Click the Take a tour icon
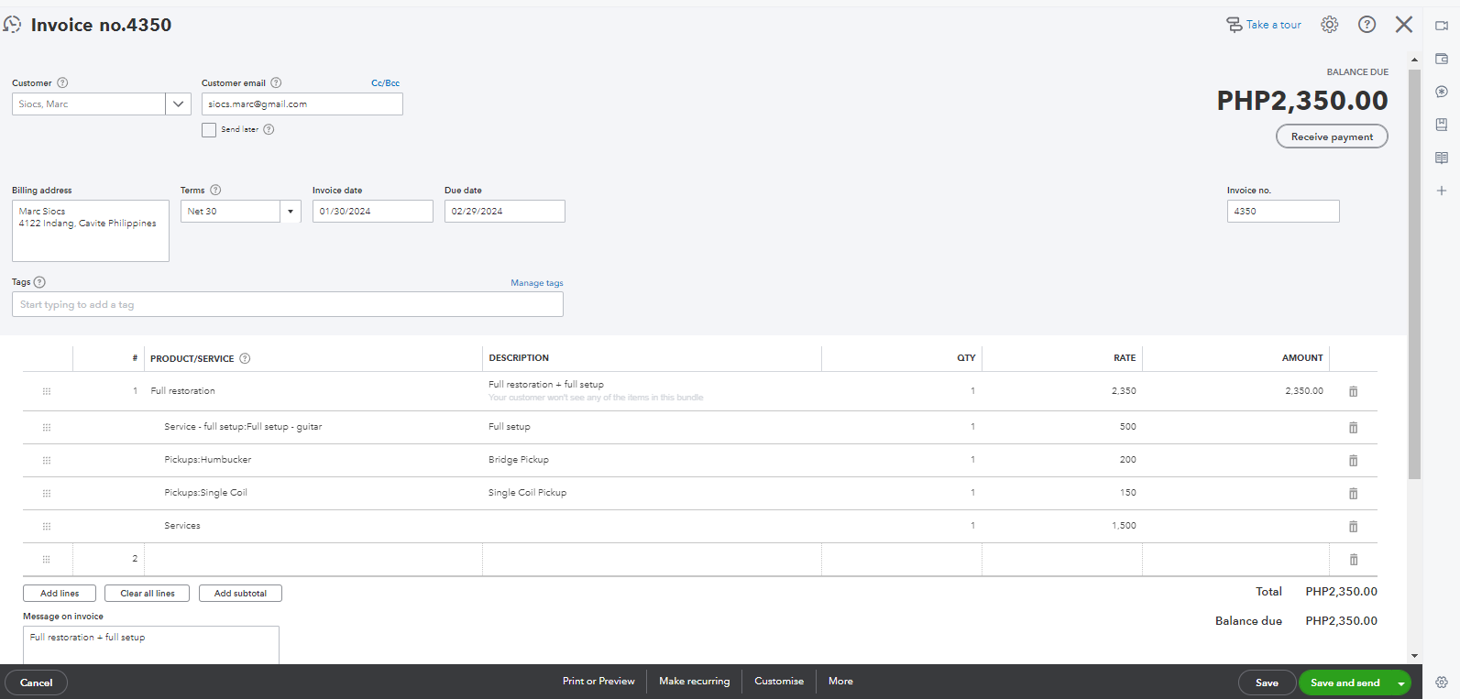1460x699 pixels. [x=1235, y=25]
